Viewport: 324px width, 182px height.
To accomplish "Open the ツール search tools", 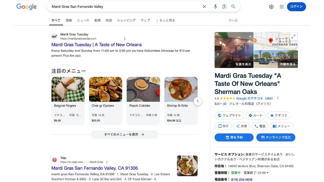I will point(233,20).
